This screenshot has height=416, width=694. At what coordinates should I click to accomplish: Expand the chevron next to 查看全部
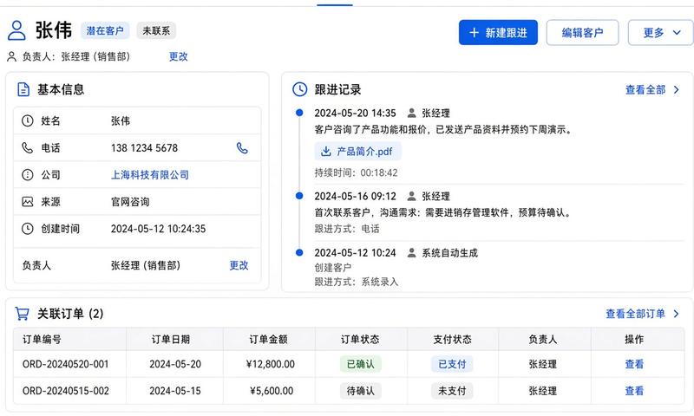pos(677,90)
